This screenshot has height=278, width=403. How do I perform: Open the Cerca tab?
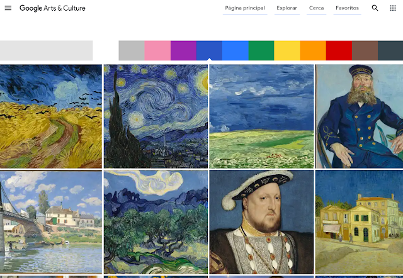316,8
